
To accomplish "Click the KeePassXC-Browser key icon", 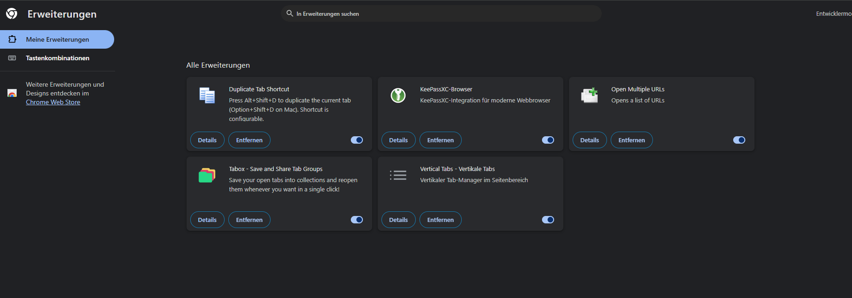I will pos(398,95).
